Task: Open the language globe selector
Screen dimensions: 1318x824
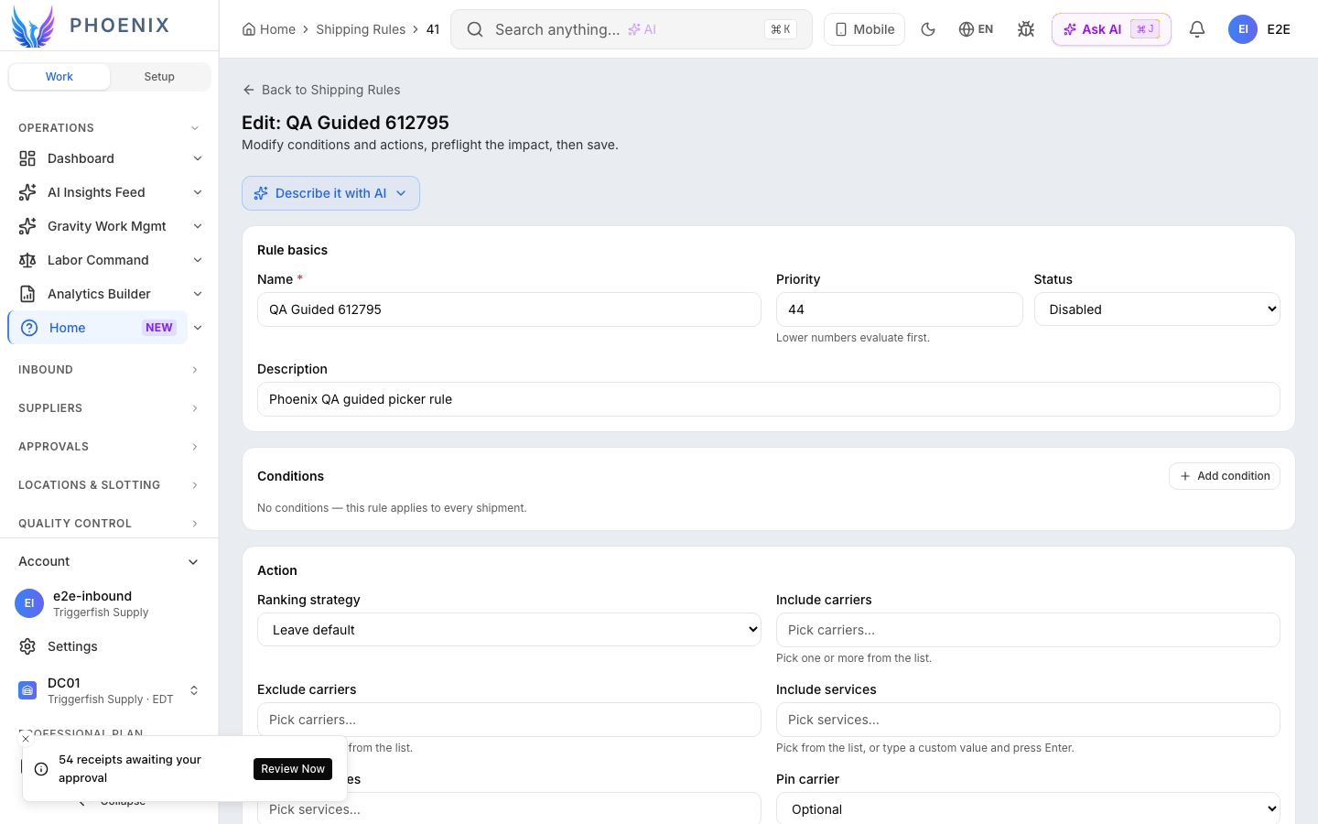Action: click(x=976, y=29)
